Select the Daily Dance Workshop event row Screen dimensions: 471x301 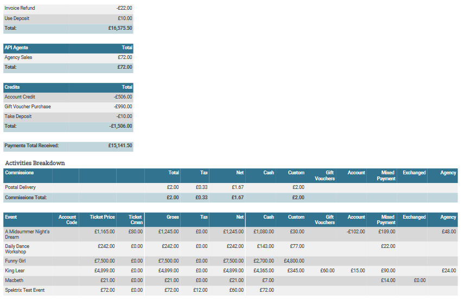click(x=231, y=249)
